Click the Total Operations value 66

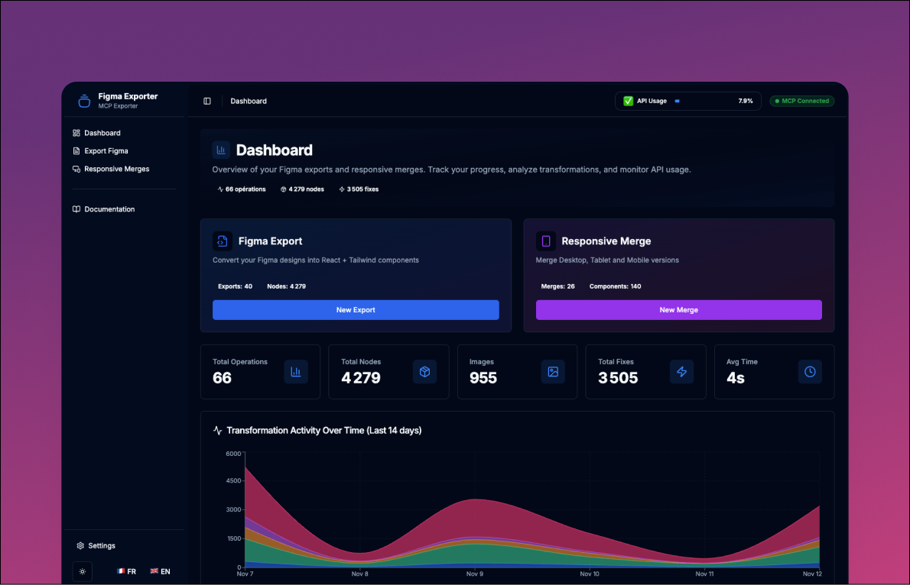223,378
